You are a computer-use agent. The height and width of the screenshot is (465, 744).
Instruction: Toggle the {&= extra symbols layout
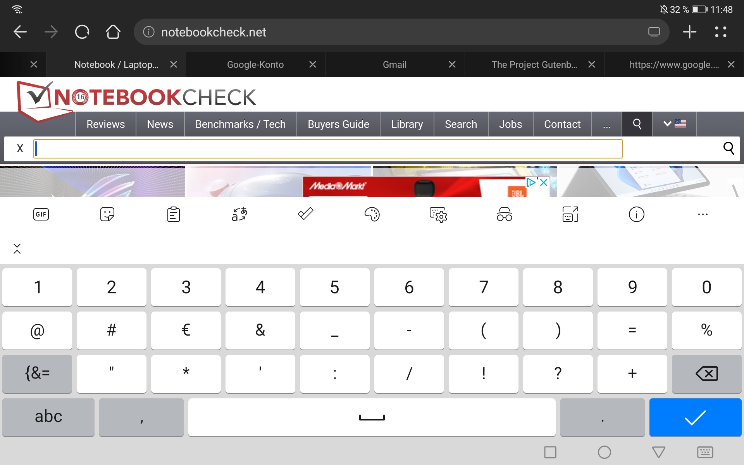[37, 374]
